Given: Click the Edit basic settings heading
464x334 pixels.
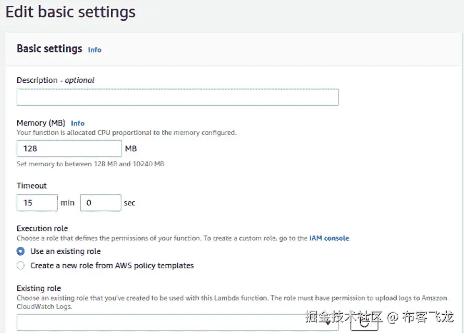Looking at the screenshot, I should (70, 12).
